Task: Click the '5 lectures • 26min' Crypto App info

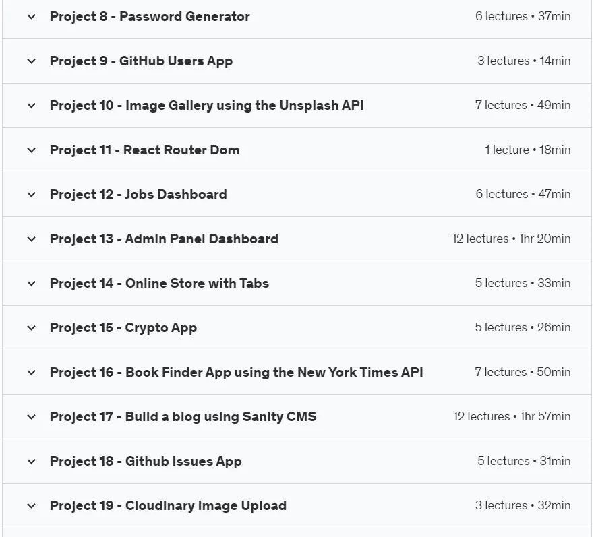Action: click(523, 327)
